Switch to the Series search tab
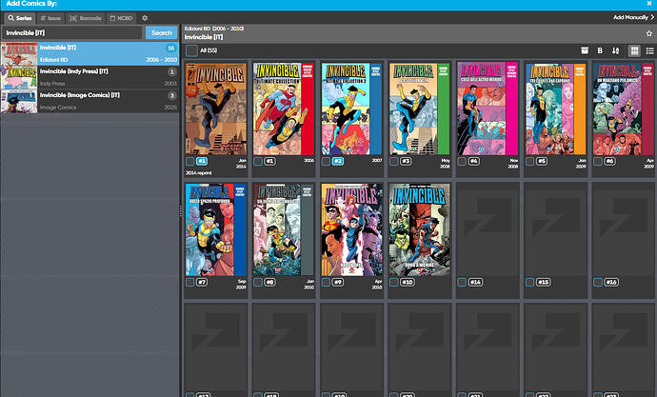 coord(20,18)
